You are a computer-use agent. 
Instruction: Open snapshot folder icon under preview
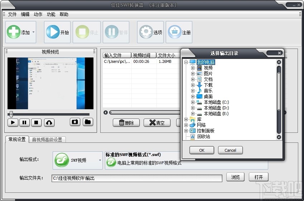(88, 122)
